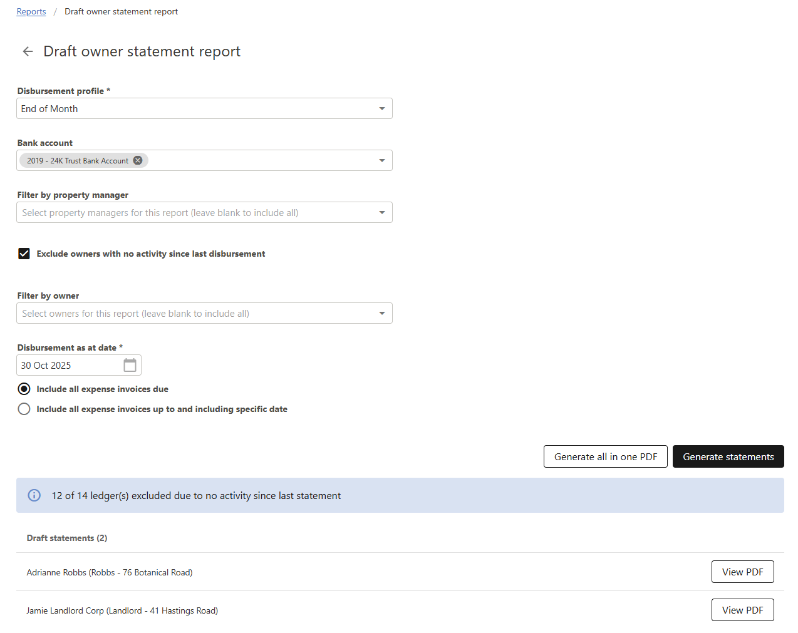This screenshot has height=633, width=798.
Task: Expand the Disbursement profile dropdown arrow
Action: point(381,109)
